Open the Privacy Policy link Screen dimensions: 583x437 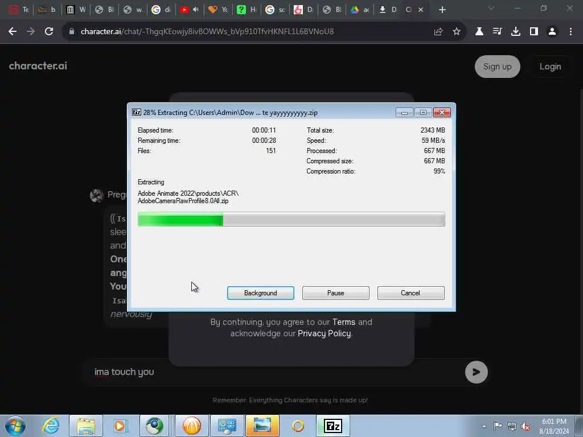pos(324,333)
